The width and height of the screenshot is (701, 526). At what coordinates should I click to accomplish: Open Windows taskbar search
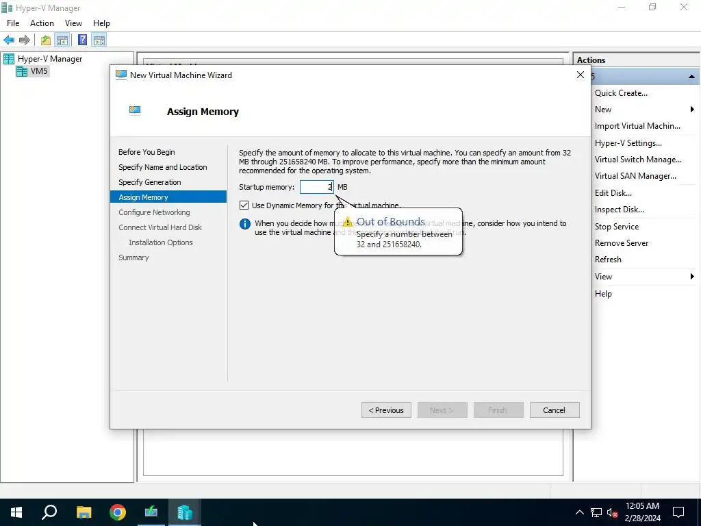tap(49, 512)
